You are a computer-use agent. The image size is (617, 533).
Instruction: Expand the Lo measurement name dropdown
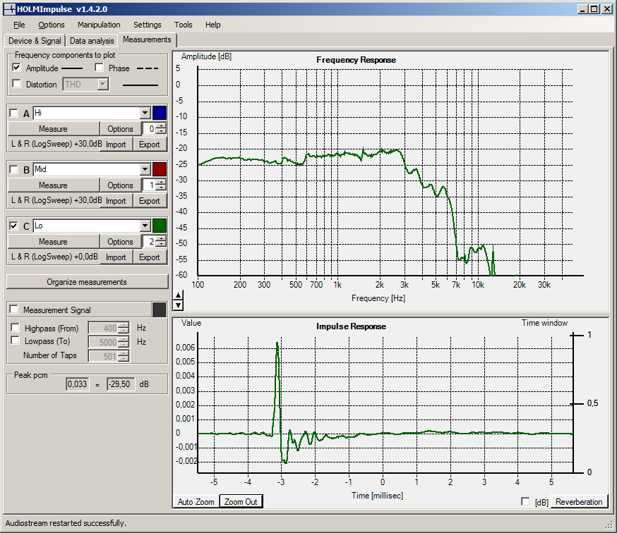pos(145,226)
